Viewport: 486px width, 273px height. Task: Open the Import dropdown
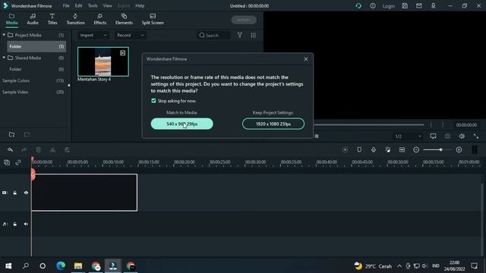93,36
